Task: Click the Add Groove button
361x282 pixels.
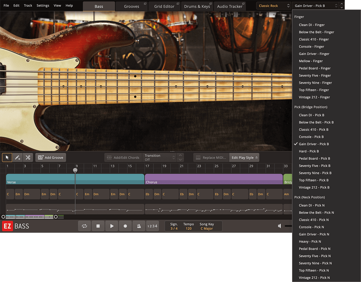Action: tap(50, 157)
